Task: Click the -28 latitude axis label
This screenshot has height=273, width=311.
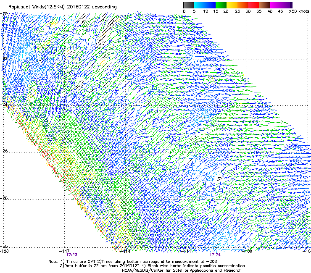Action: coord(4,198)
